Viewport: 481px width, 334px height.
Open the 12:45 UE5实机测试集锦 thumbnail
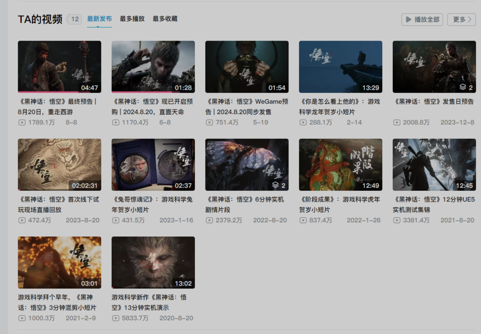(x=434, y=164)
